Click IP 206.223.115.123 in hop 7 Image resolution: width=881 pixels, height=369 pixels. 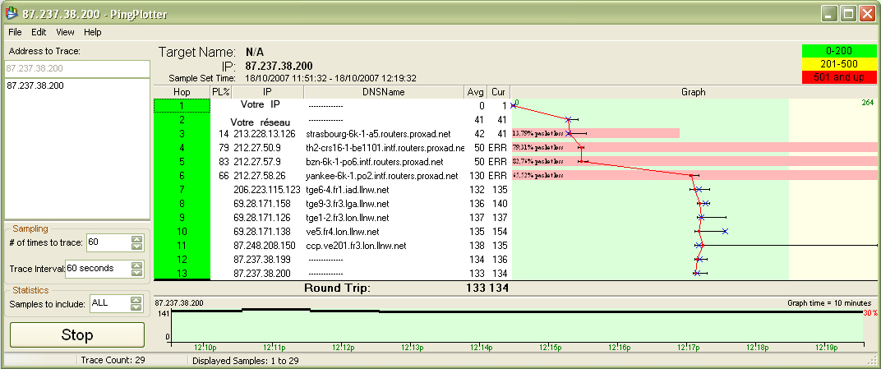pyautogui.click(x=267, y=190)
